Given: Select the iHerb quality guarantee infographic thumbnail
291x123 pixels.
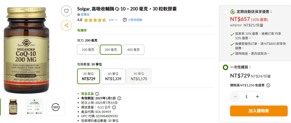Looking at the screenshot, I should [x=34, y=107].
